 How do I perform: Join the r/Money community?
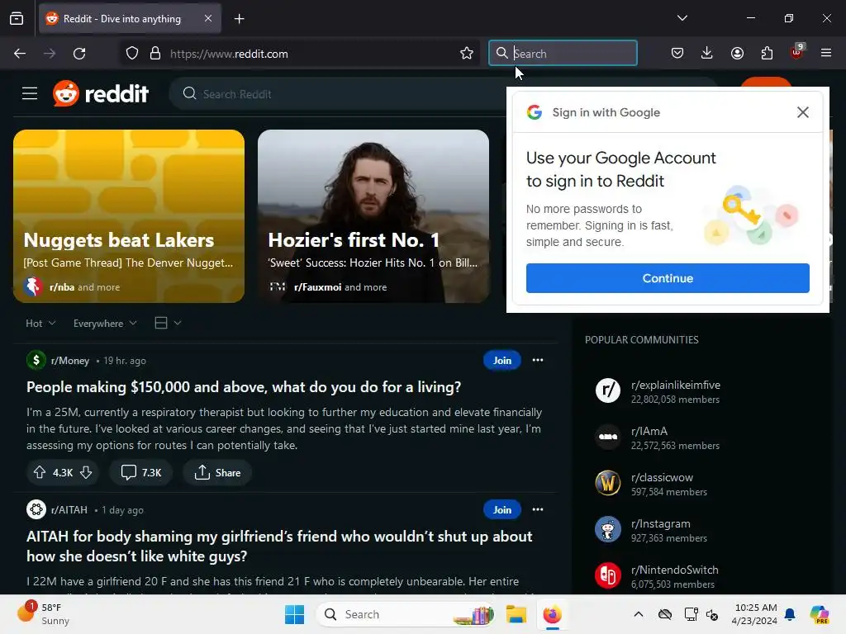point(501,361)
